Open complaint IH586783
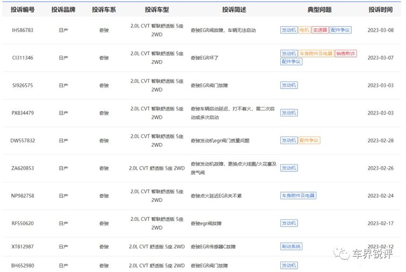The width and height of the screenshot is (406, 272). coord(23,30)
